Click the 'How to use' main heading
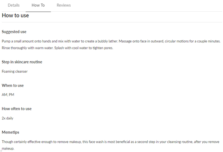Viewport: 223px width, 152px height. pyautogui.click(x=15, y=15)
